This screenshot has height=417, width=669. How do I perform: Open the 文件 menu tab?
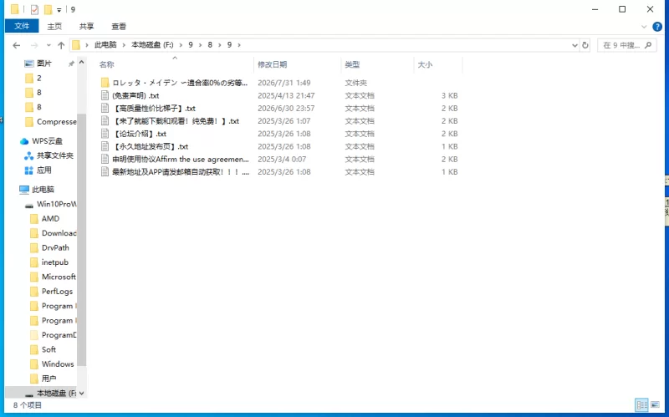click(22, 26)
